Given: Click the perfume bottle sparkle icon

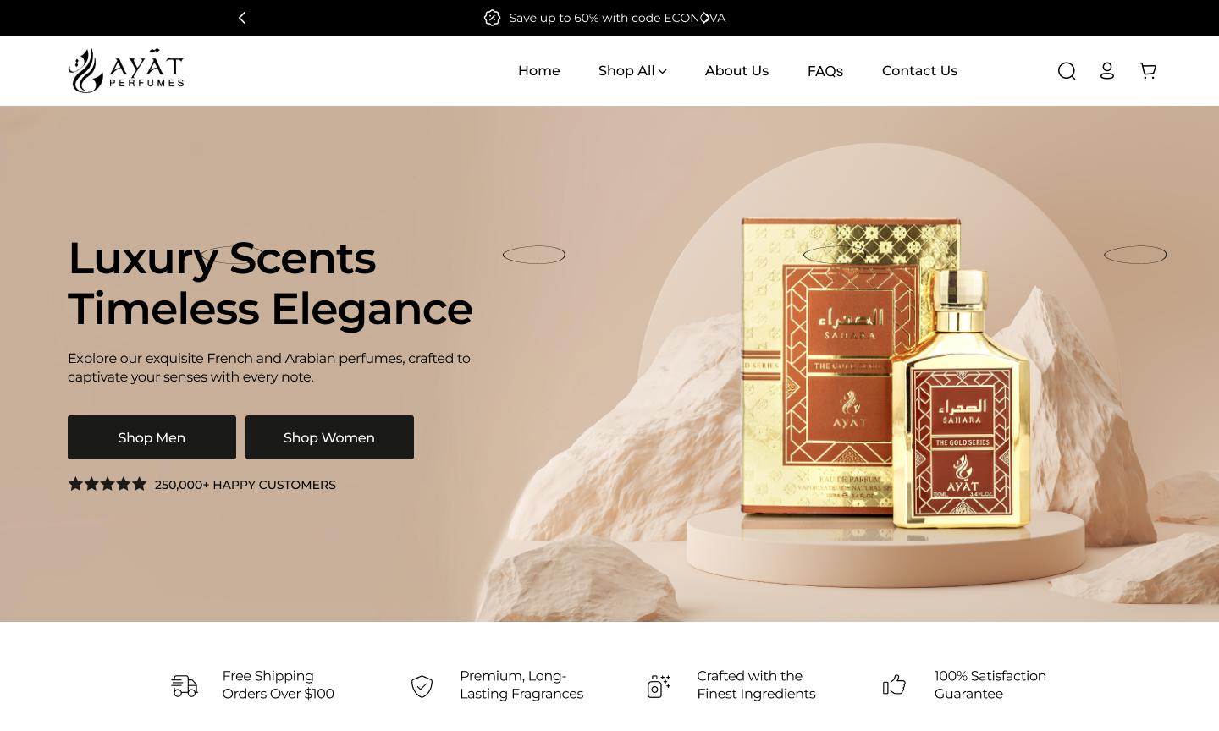Looking at the screenshot, I should coord(659,685).
